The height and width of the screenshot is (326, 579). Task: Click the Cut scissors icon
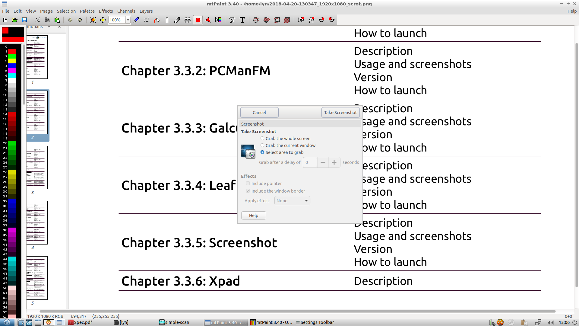pyautogui.click(x=38, y=20)
